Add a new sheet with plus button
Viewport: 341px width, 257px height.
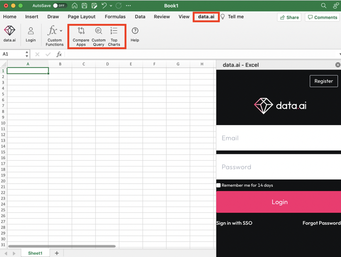coord(57,253)
